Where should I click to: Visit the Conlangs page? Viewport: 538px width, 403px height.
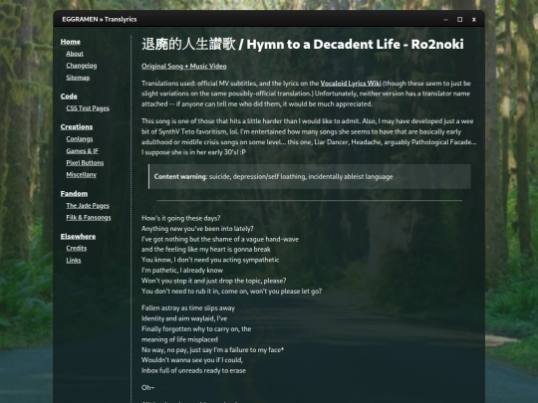click(x=80, y=138)
